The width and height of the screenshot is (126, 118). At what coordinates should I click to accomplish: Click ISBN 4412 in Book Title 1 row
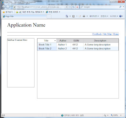[77, 45]
